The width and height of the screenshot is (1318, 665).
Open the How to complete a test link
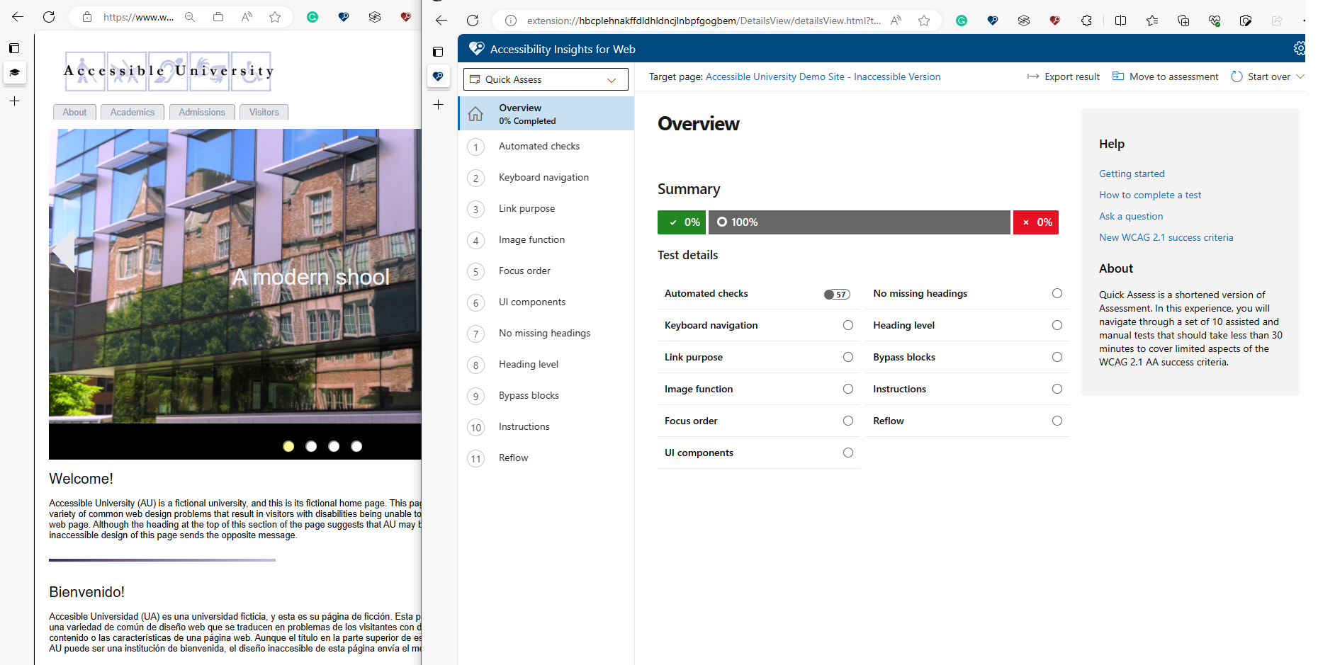[x=1150, y=195]
